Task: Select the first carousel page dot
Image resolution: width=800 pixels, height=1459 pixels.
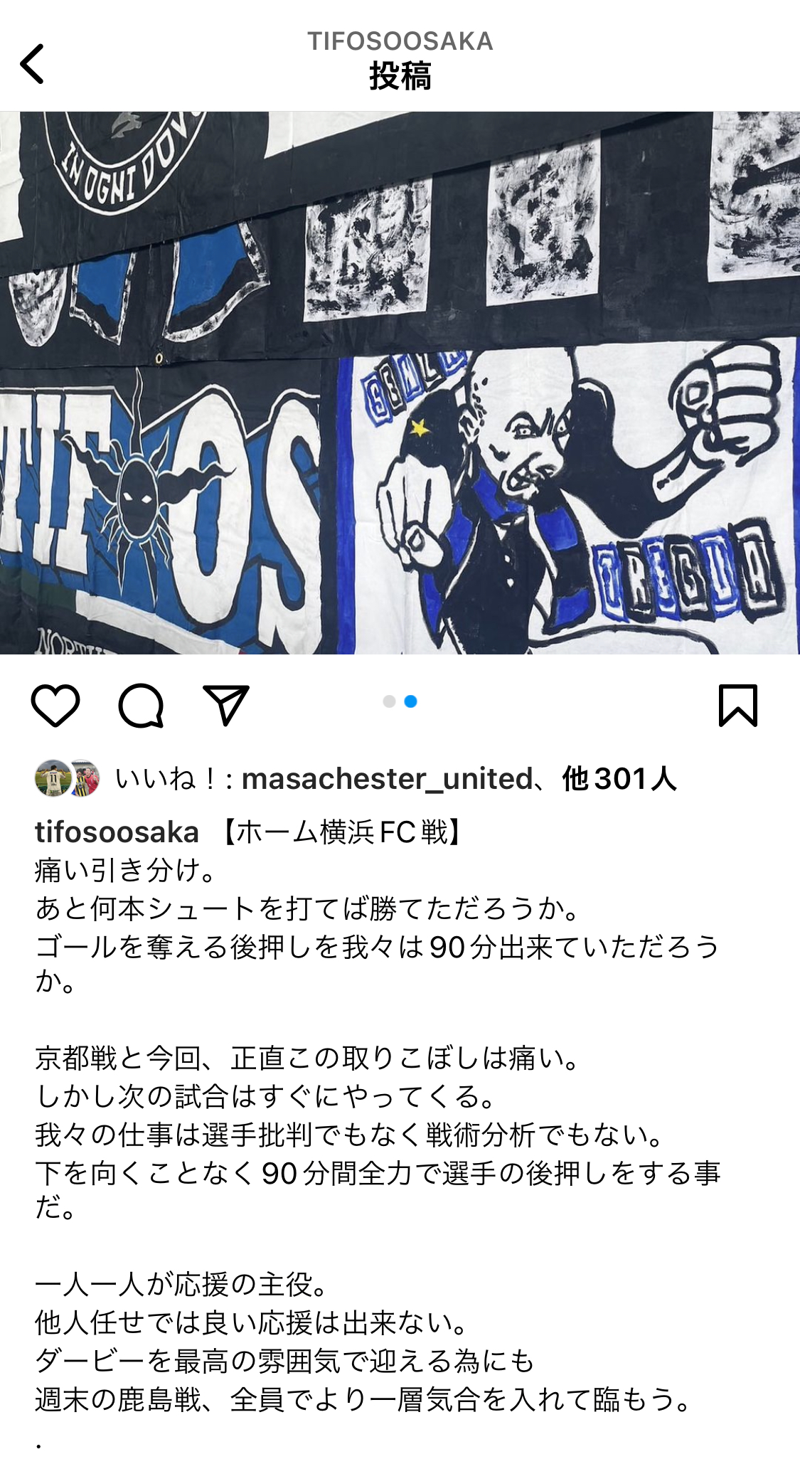Action: (x=389, y=701)
